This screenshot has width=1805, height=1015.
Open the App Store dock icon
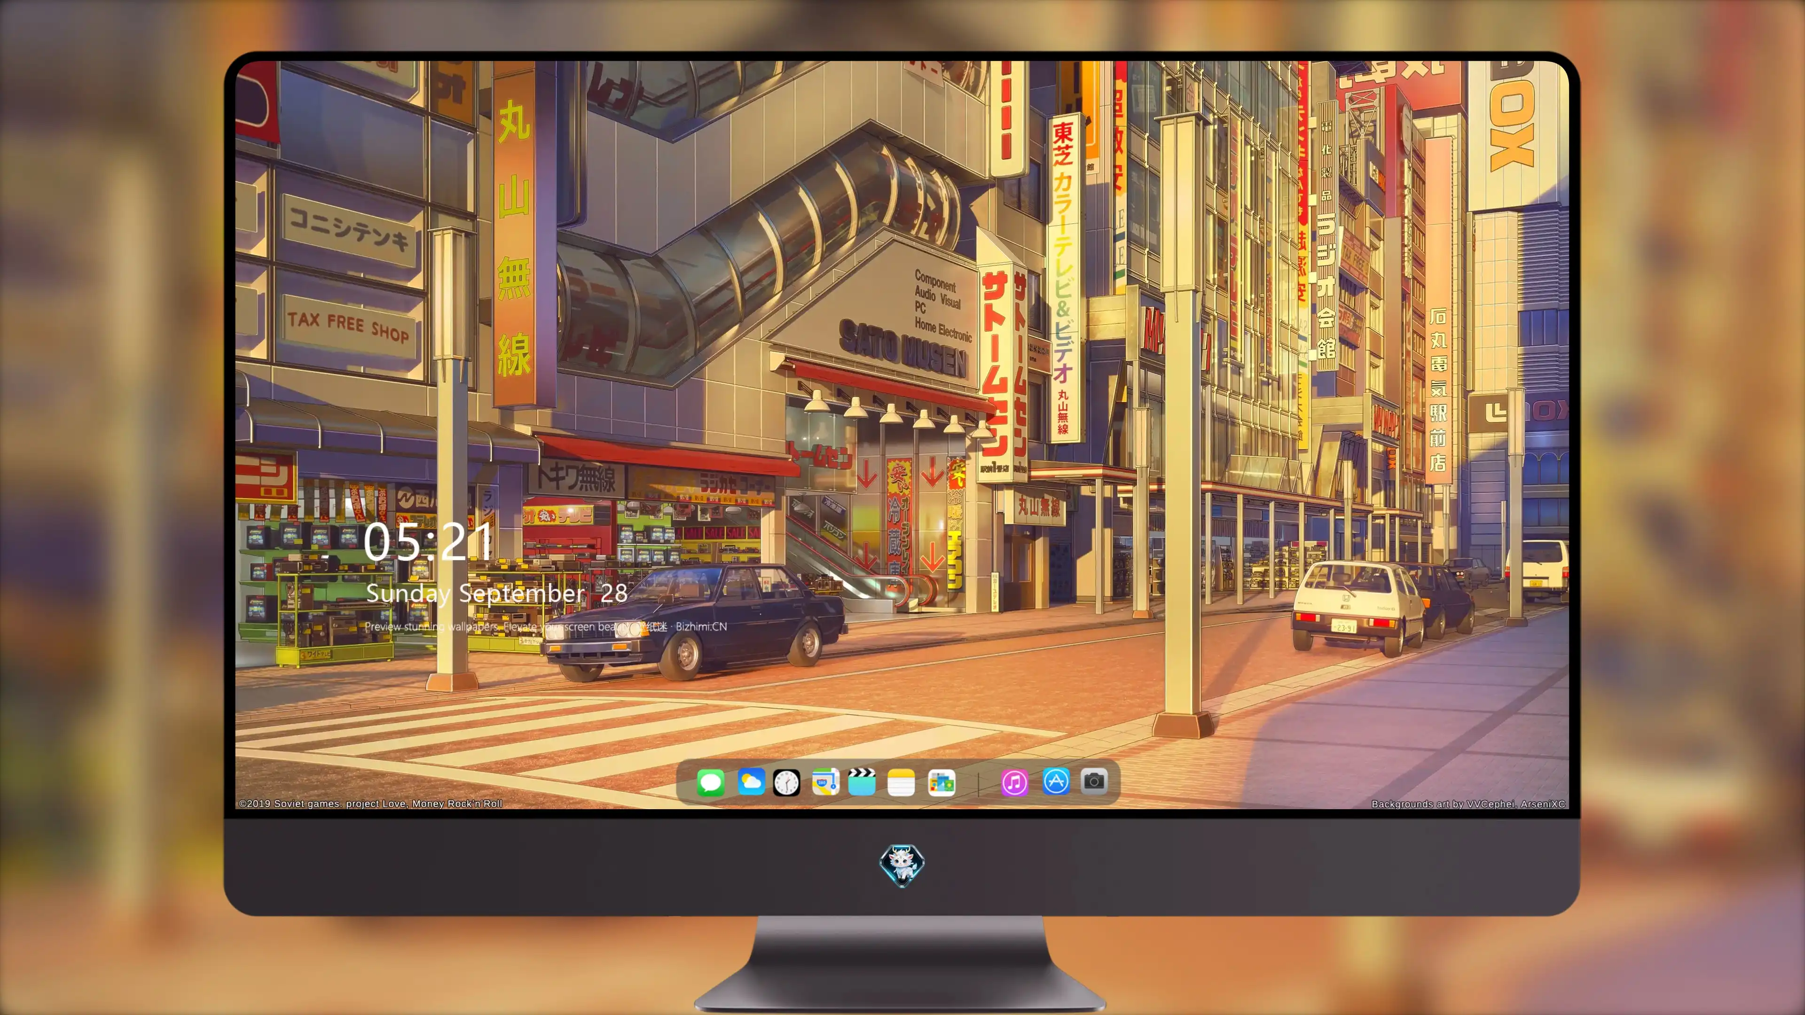tap(1056, 781)
